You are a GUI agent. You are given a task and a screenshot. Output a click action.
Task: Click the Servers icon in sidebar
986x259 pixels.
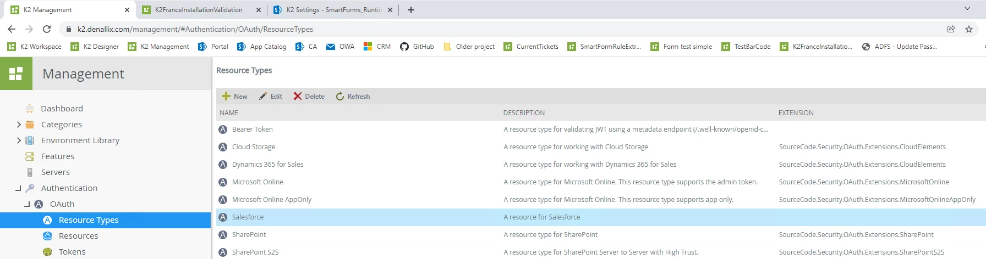(x=30, y=172)
